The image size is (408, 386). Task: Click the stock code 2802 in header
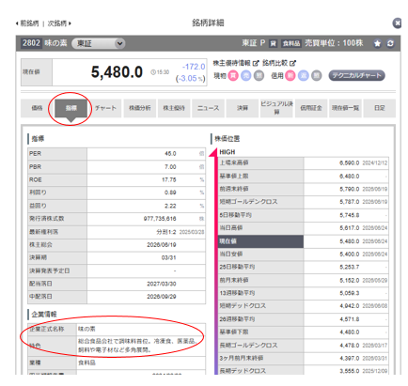coord(31,43)
